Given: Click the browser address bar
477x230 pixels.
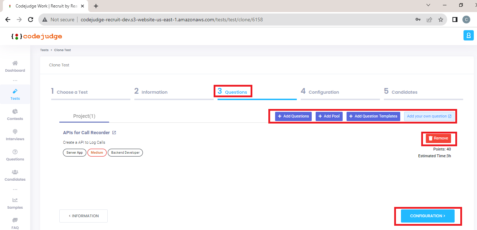Looking at the screenshot, I should (x=171, y=20).
